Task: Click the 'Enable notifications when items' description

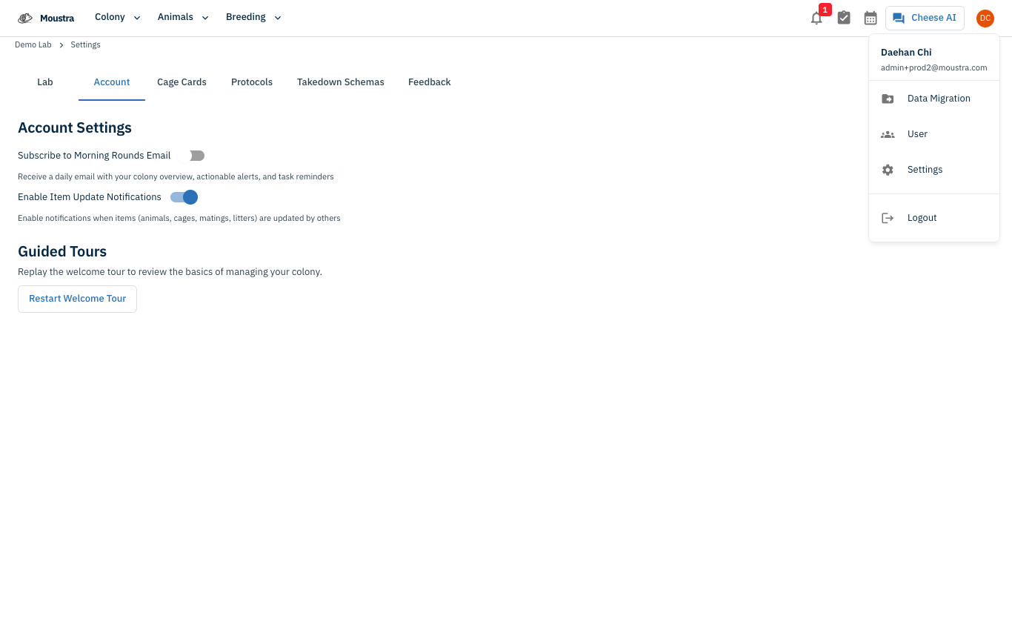Action: [x=179, y=219]
